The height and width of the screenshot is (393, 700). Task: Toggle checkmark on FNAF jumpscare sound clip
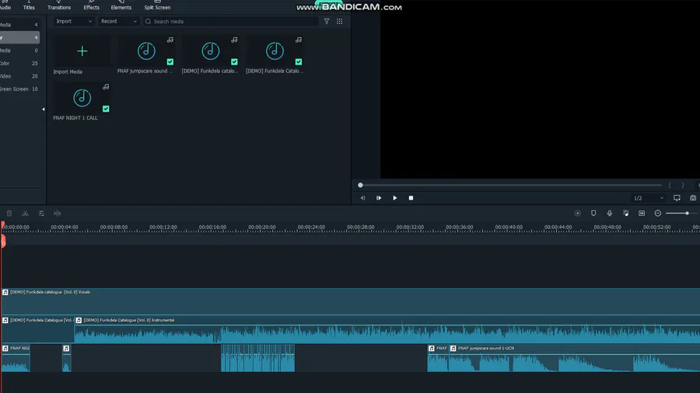[x=170, y=62]
